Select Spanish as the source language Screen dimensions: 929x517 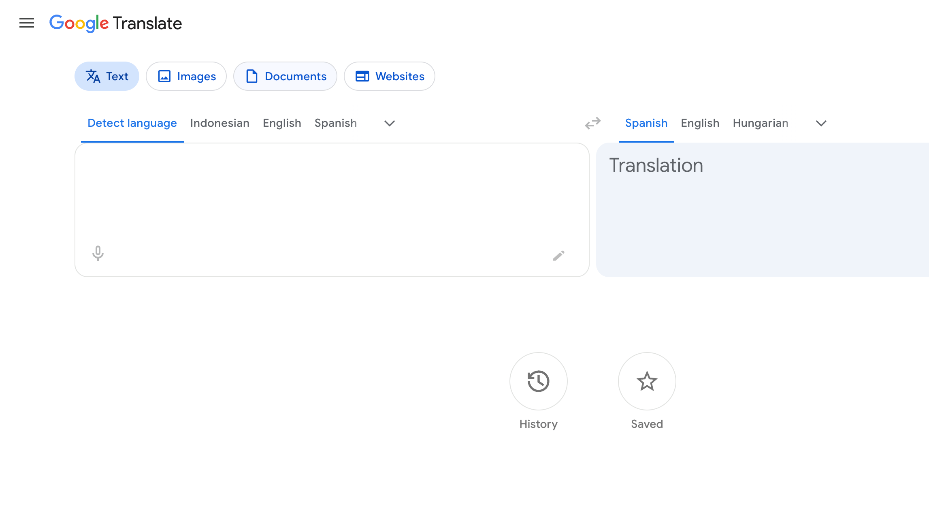tap(335, 123)
